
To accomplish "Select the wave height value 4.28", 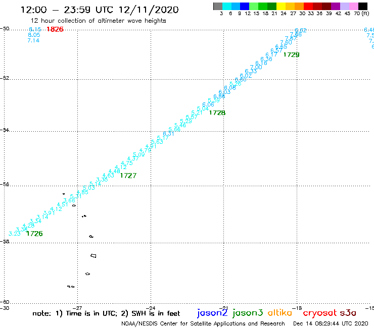I will pos(28,226).
